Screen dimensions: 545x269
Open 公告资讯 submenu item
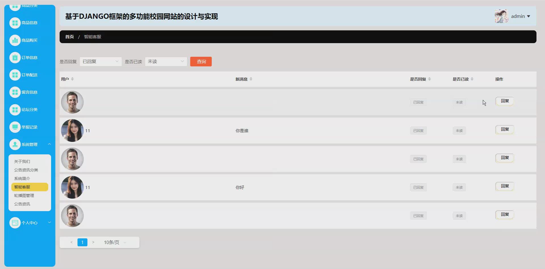30,204
